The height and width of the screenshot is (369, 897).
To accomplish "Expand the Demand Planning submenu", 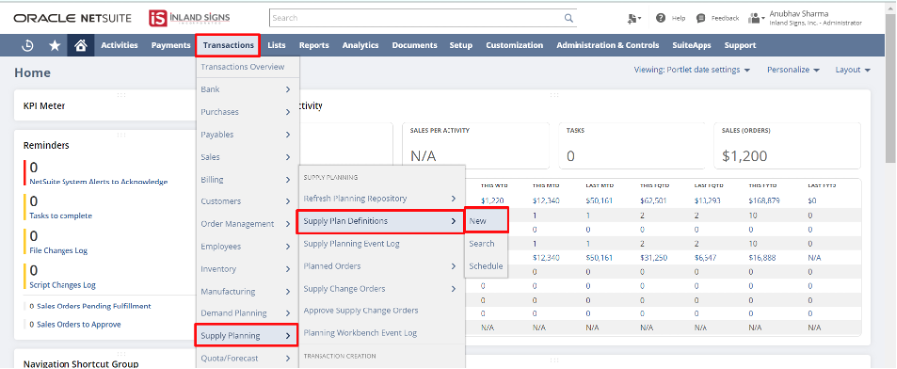I will pyautogui.click(x=247, y=313).
